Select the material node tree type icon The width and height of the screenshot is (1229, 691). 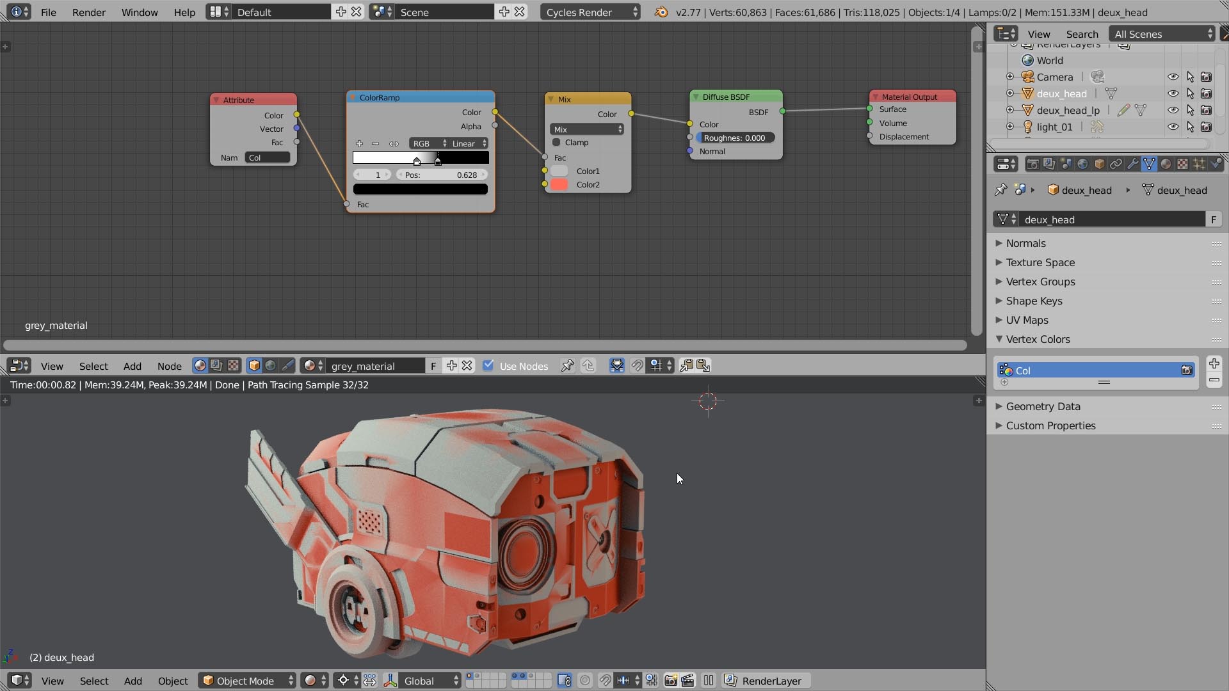click(200, 366)
